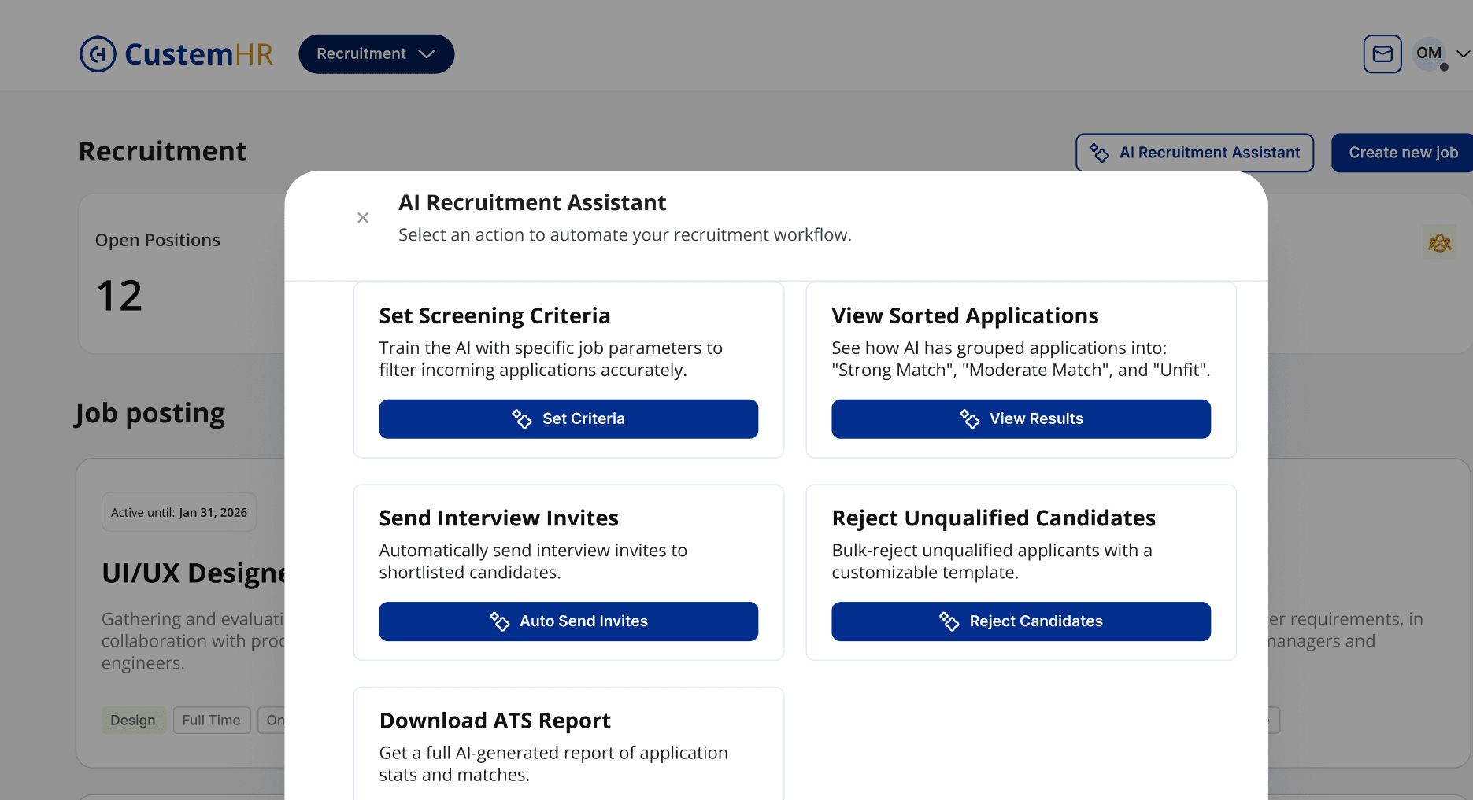Viewport: 1473px width, 800px height.
Task: Click the 'Bulk-reject unqualified applicants' description
Action: point(992,562)
